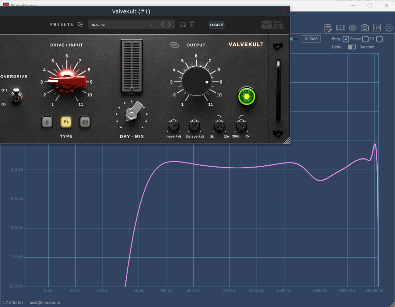This screenshot has height=307, width=395.
Task: Uncheck the Freq checkbox
Action: [x=346, y=39]
